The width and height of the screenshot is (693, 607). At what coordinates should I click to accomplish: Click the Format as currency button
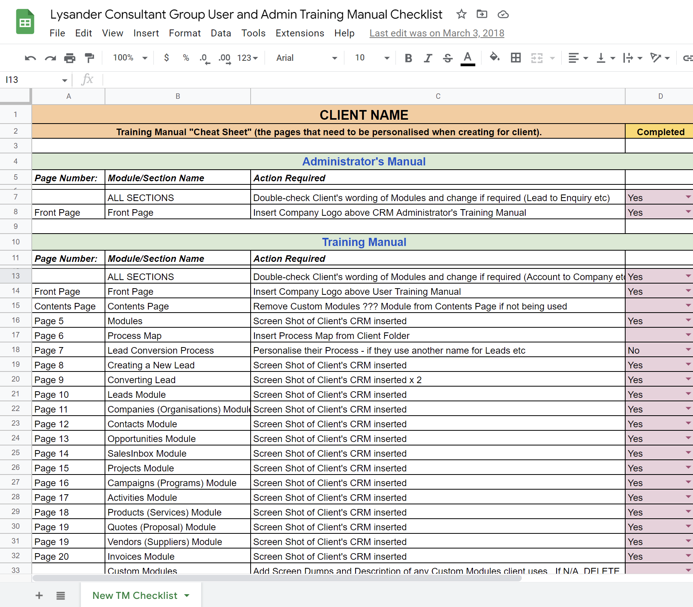tap(166, 58)
